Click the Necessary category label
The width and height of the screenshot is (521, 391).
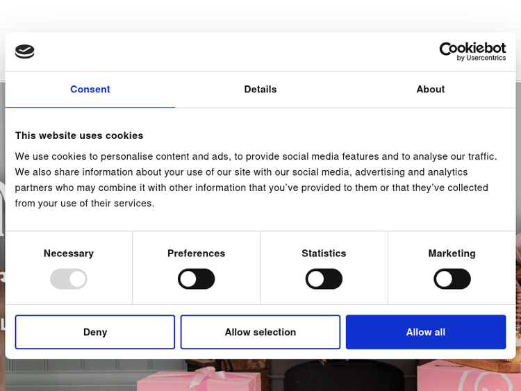(69, 253)
